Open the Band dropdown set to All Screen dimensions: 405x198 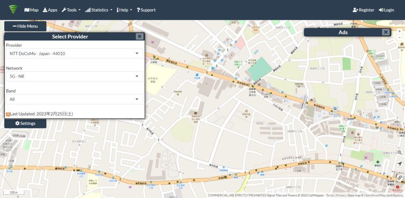coord(74,99)
